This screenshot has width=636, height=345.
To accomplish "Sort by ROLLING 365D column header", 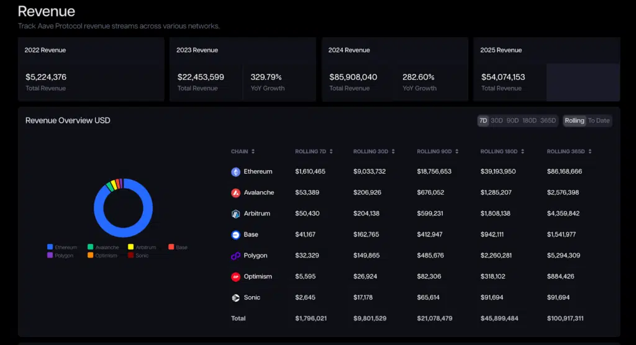I will pos(570,151).
